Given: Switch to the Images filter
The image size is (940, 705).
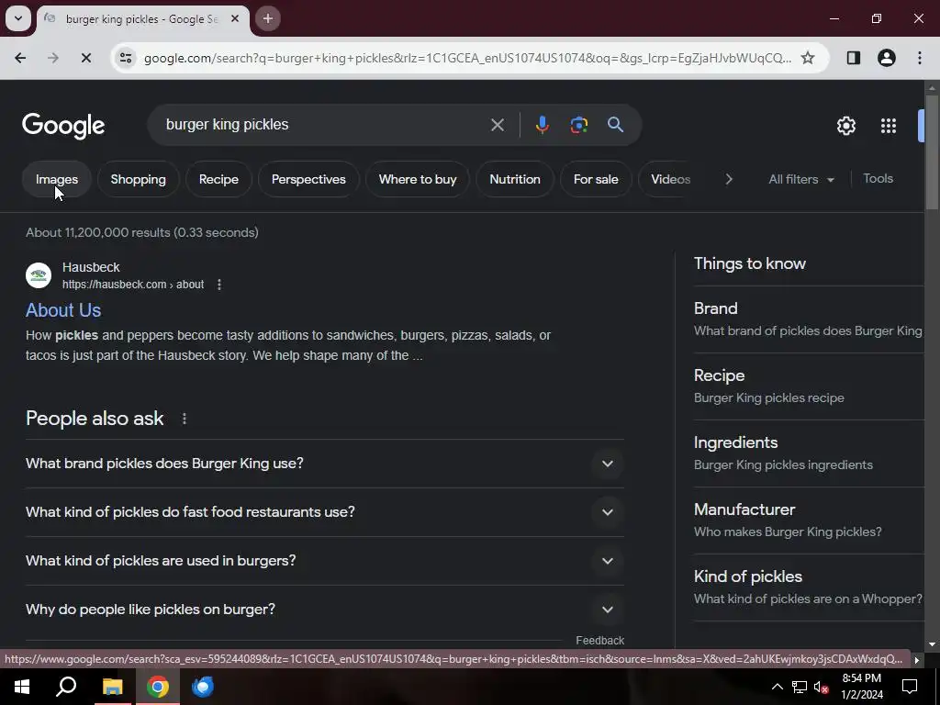Looking at the screenshot, I should (56, 179).
